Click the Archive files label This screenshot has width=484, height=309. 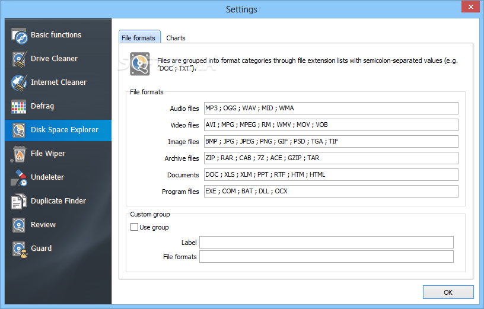182,158
